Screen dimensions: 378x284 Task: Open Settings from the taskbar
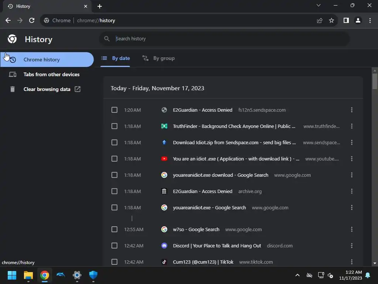[x=77, y=275]
